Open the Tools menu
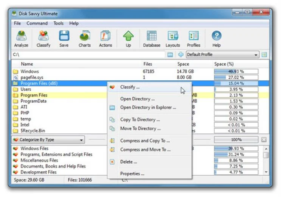 (x=59, y=23)
